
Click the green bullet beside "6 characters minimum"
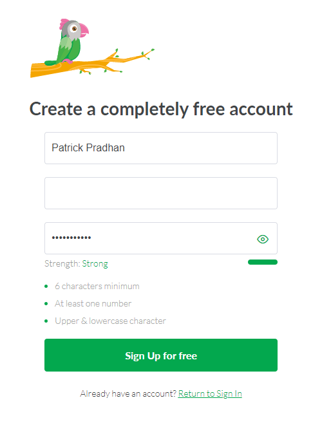click(46, 286)
